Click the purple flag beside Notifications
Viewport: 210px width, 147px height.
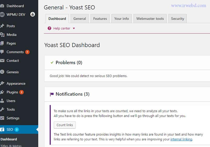(x=52, y=94)
